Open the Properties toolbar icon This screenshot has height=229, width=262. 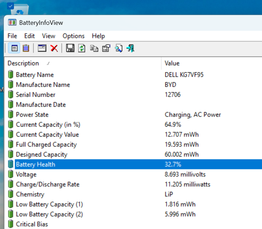106,48
